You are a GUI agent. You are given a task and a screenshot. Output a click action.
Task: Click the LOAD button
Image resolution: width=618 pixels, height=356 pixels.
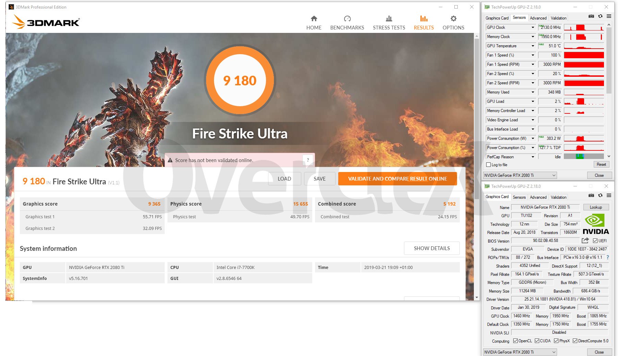point(284,179)
